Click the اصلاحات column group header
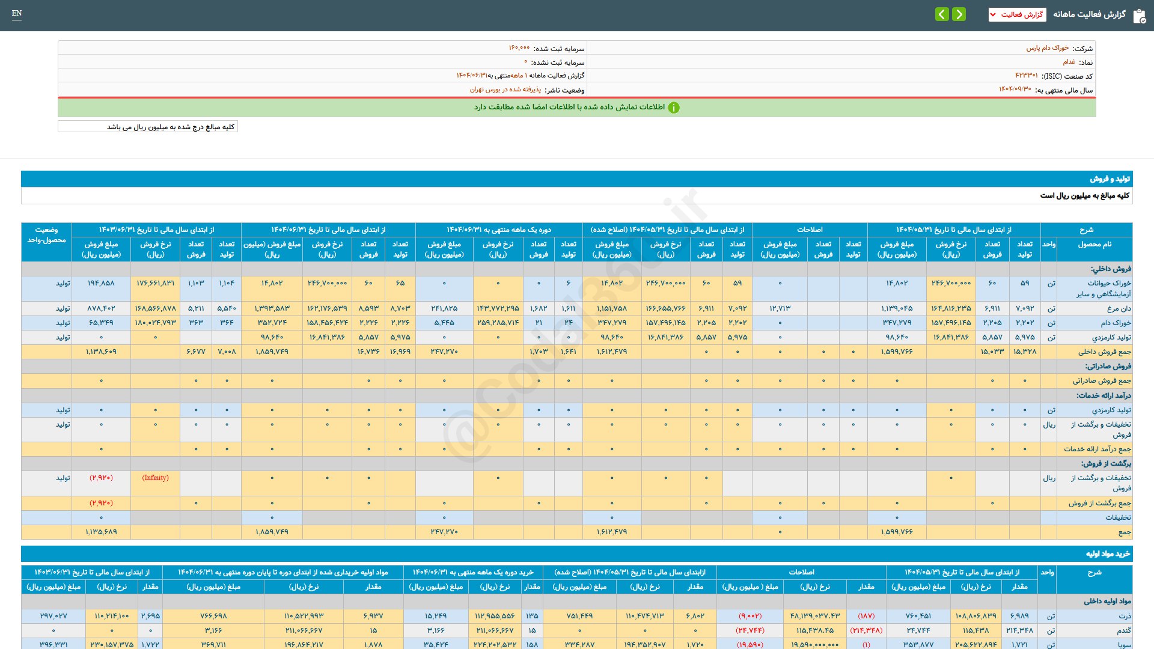 point(809,230)
